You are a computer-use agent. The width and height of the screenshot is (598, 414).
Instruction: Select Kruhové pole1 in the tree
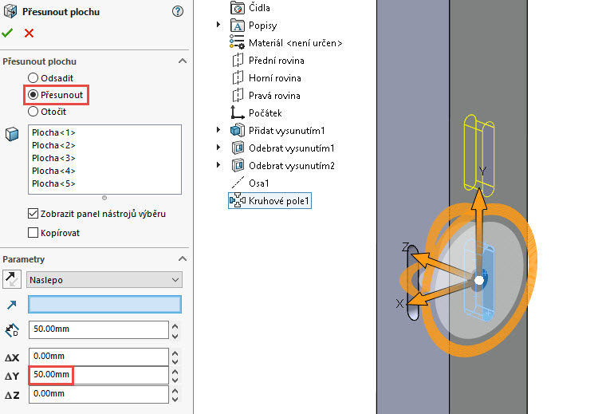click(x=279, y=201)
